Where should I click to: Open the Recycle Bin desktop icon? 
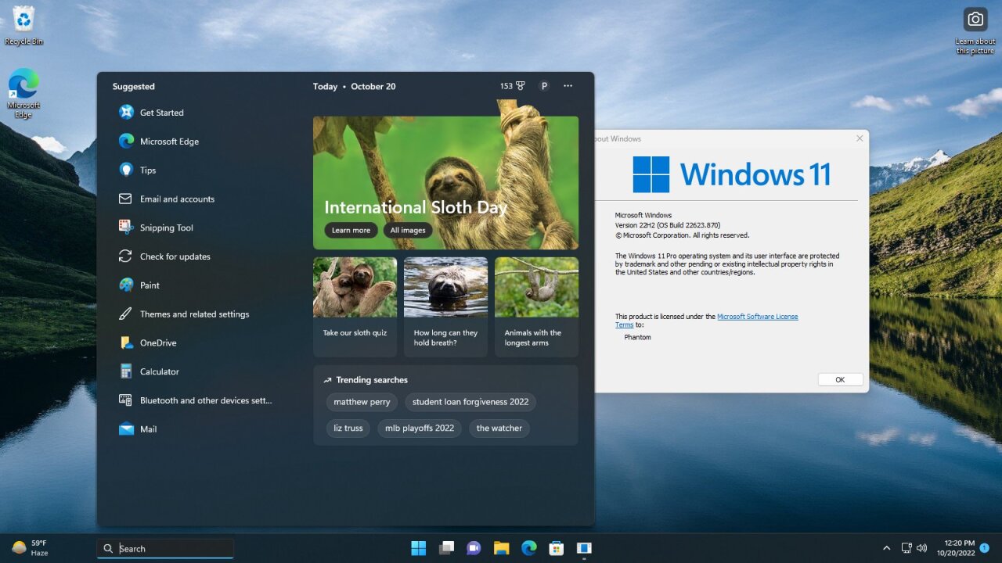point(23,26)
